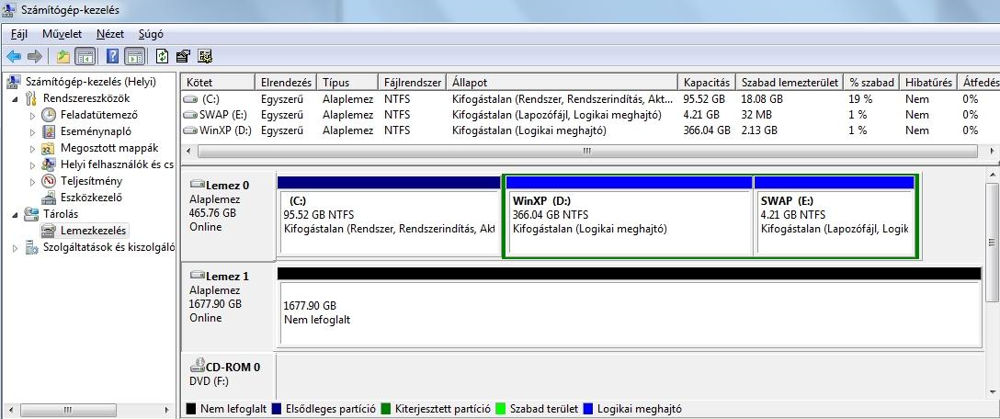This screenshot has height=419, width=1000.
Task: Sort by the Elrendezés column header
Action: click(286, 83)
